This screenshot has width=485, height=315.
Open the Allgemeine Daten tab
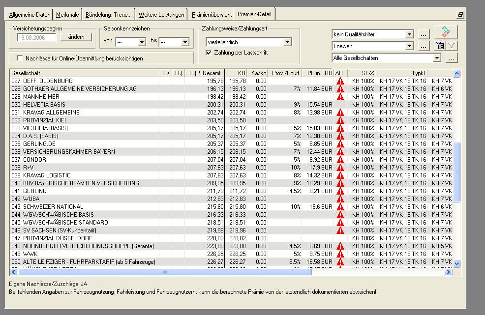coord(30,15)
